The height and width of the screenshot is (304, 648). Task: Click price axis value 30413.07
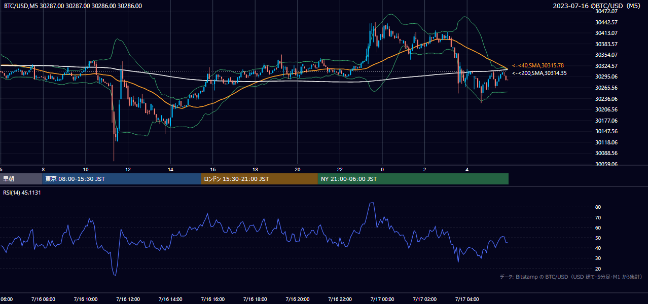pyautogui.click(x=606, y=33)
